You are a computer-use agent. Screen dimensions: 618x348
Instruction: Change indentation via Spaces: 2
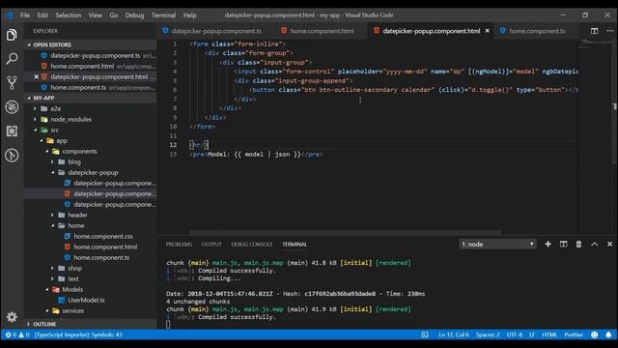tap(488, 334)
